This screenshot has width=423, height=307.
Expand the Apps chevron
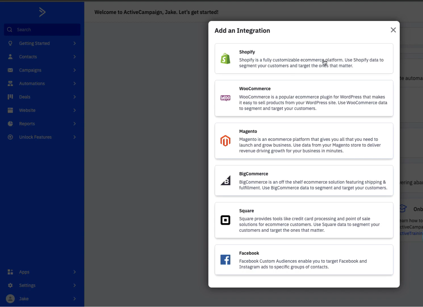tap(74, 272)
